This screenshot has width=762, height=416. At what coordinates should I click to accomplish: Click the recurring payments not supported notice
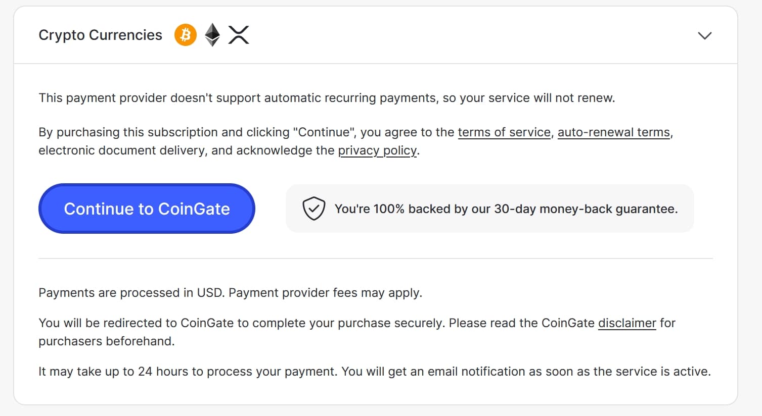coord(327,98)
